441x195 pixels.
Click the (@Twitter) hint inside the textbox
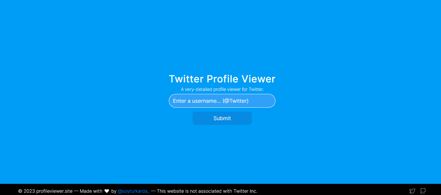click(235, 101)
